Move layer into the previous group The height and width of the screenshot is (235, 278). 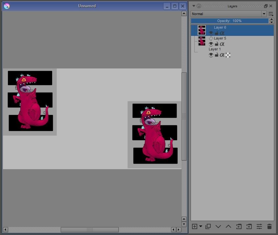(249, 226)
